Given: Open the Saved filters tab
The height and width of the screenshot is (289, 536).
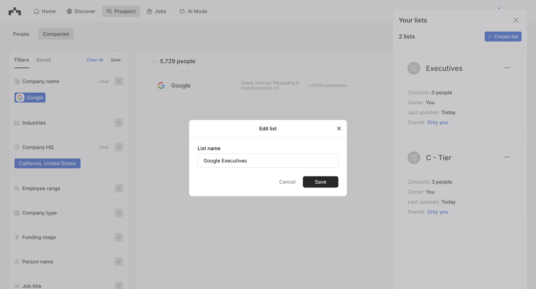Looking at the screenshot, I should click(44, 60).
